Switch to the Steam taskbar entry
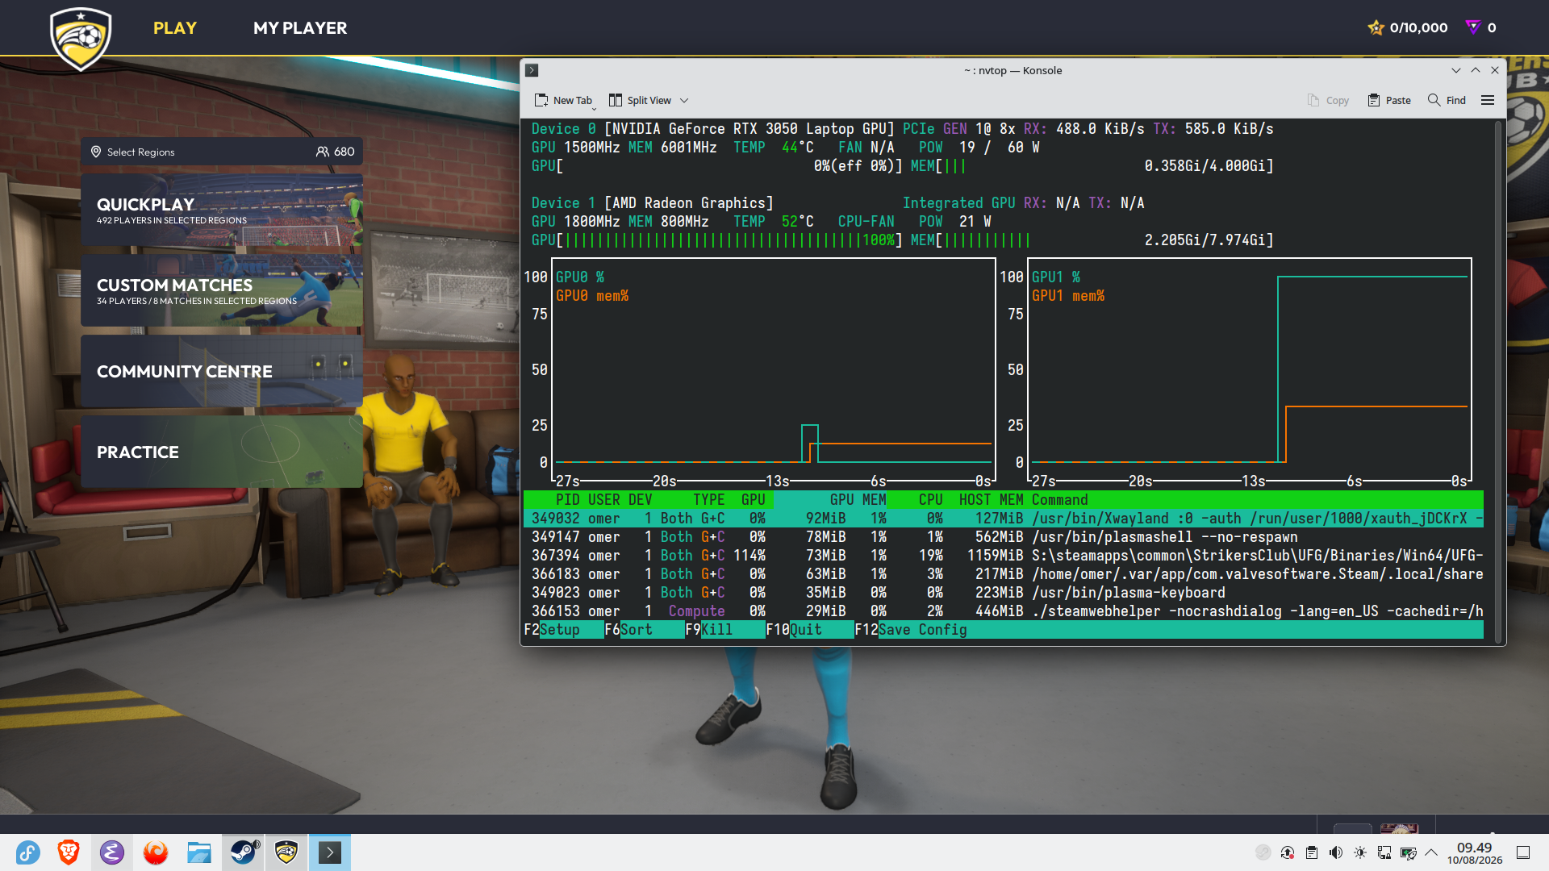 [x=243, y=852]
